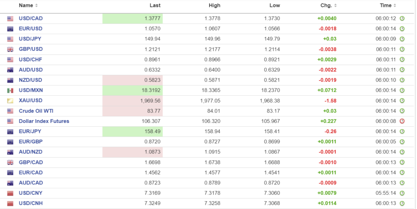Open the EUR/USD currency pair link
This screenshot has width=417, height=209.
(x=31, y=28)
